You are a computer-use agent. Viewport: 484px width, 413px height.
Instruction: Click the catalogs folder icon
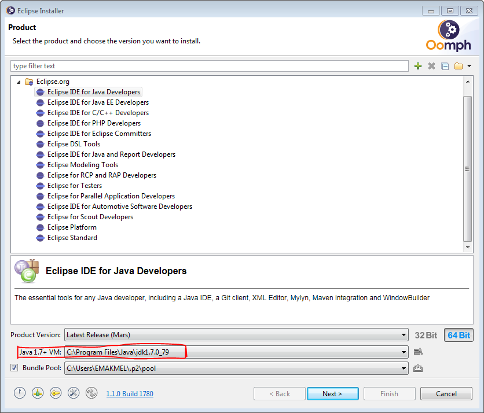459,66
